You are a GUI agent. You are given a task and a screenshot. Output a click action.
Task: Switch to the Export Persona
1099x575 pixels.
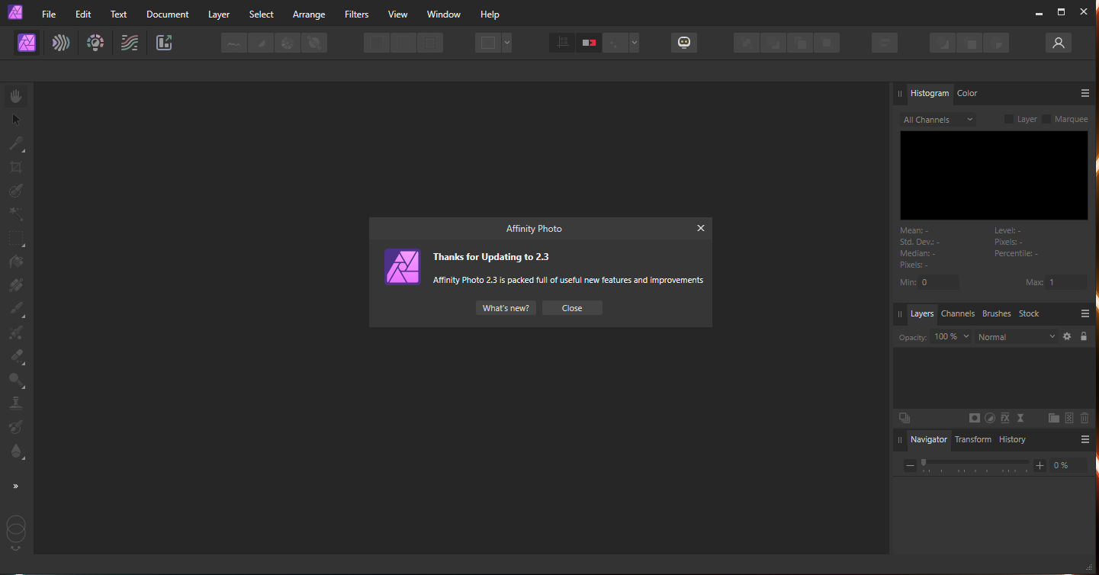tap(164, 43)
